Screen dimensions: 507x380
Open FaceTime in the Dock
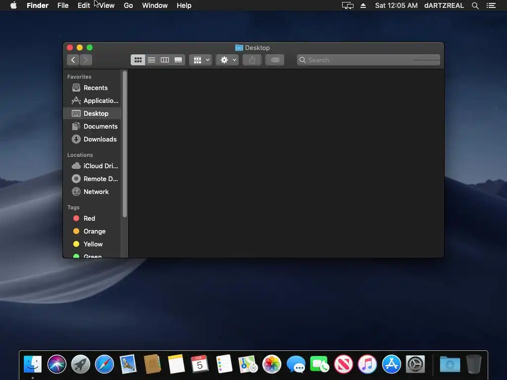319,364
